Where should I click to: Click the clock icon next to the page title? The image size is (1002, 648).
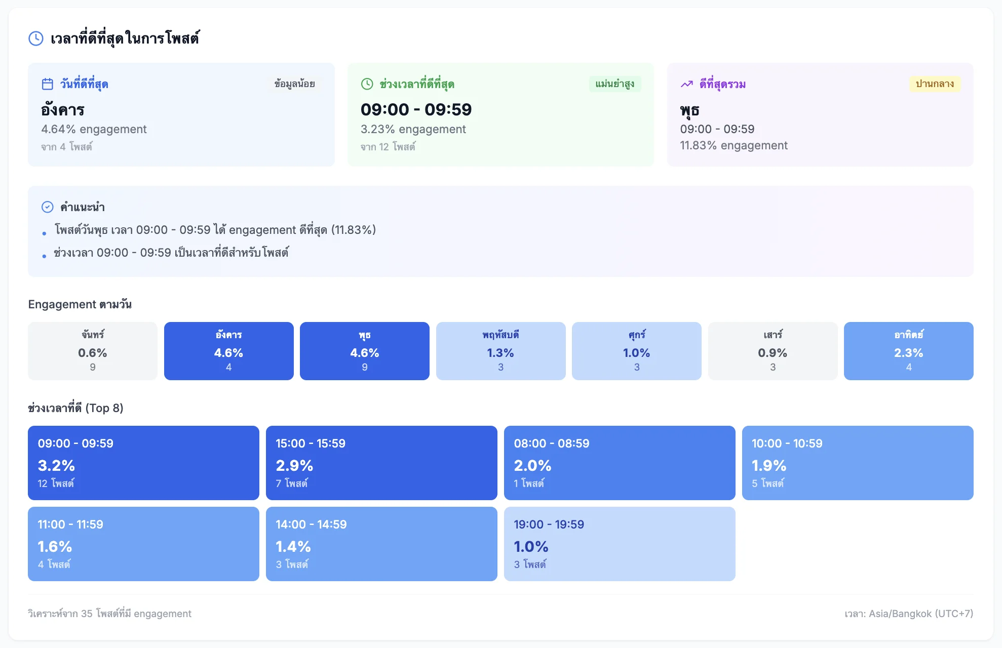coord(35,37)
